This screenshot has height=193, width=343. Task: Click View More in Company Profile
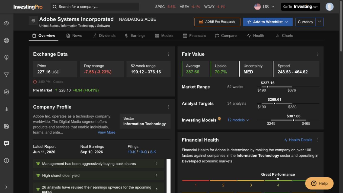(107, 132)
